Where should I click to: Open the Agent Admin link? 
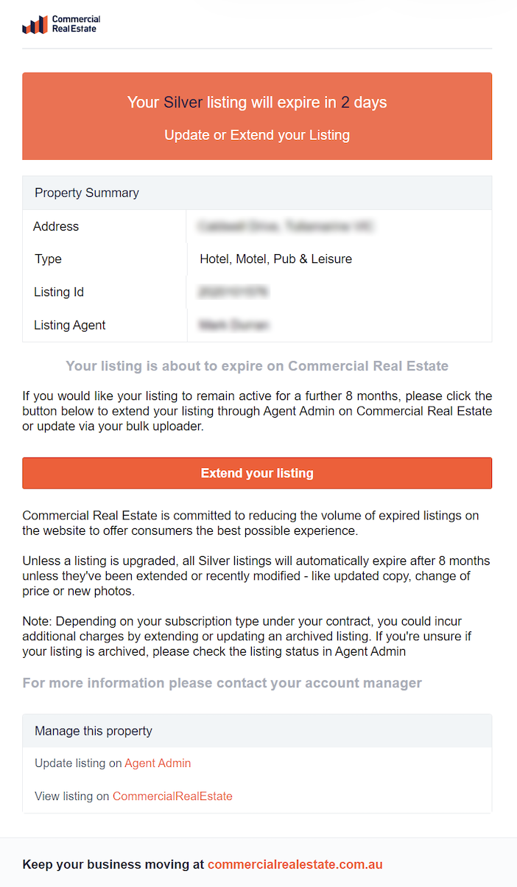[x=158, y=763]
